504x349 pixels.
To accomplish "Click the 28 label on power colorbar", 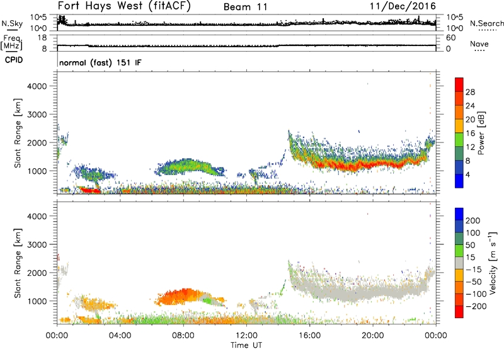I will [470, 92].
